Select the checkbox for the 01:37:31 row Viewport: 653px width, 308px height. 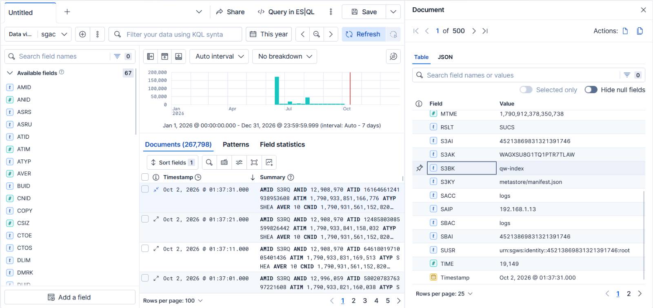point(145,189)
